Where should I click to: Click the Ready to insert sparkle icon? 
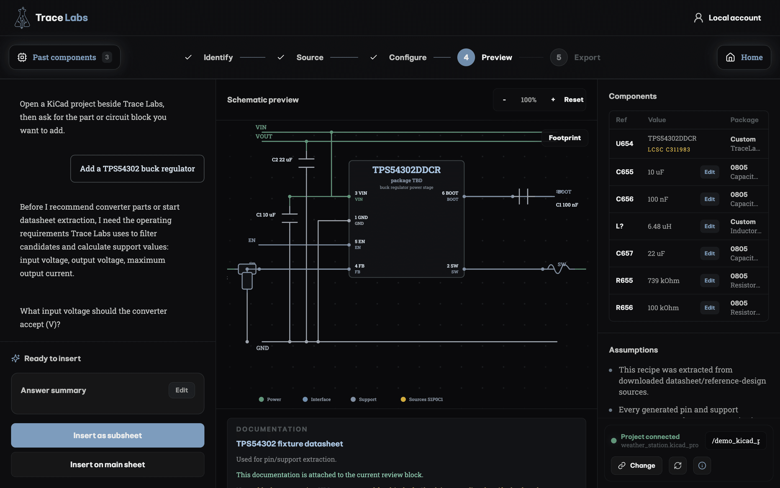16,358
